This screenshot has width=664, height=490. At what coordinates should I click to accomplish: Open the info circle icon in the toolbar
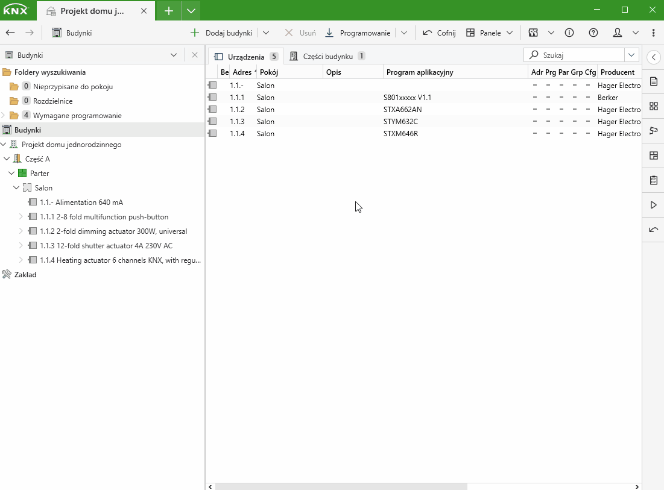[569, 33]
